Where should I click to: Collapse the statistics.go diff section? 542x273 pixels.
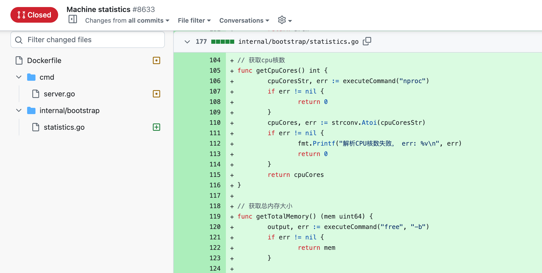coord(187,42)
